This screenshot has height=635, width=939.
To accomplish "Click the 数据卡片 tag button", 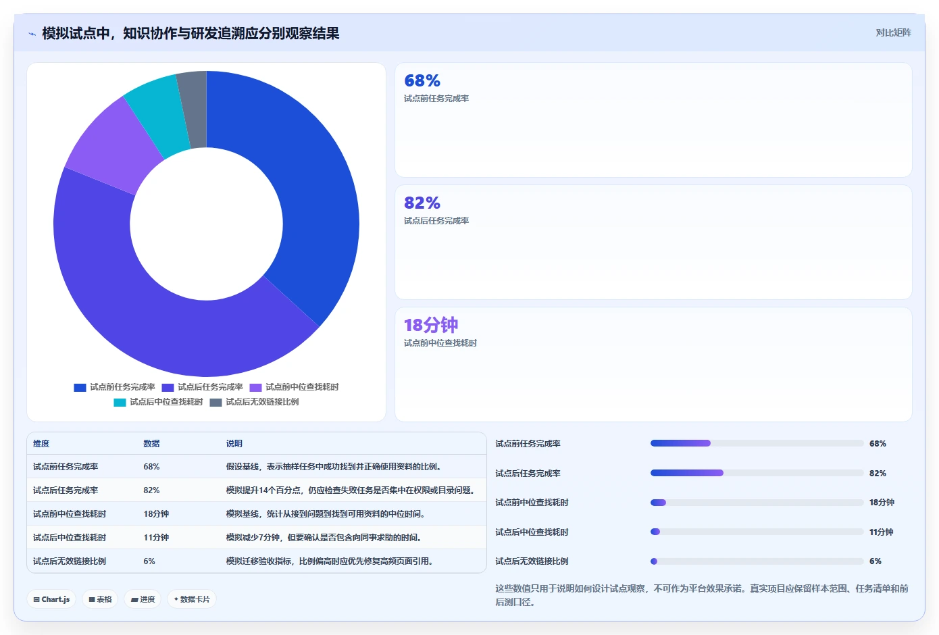I will tap(192, 599).
